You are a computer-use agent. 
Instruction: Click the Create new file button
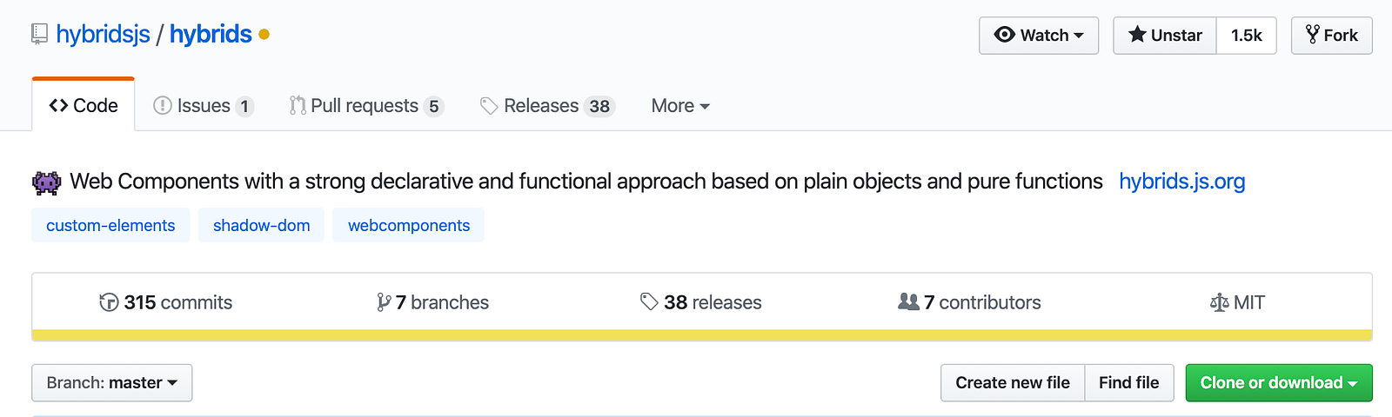click(1013, 383)
